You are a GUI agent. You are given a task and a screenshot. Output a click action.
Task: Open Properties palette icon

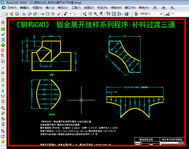pos(108,14)
